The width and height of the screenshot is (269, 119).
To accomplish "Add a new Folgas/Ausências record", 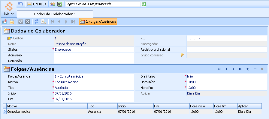I will point(248,69).
